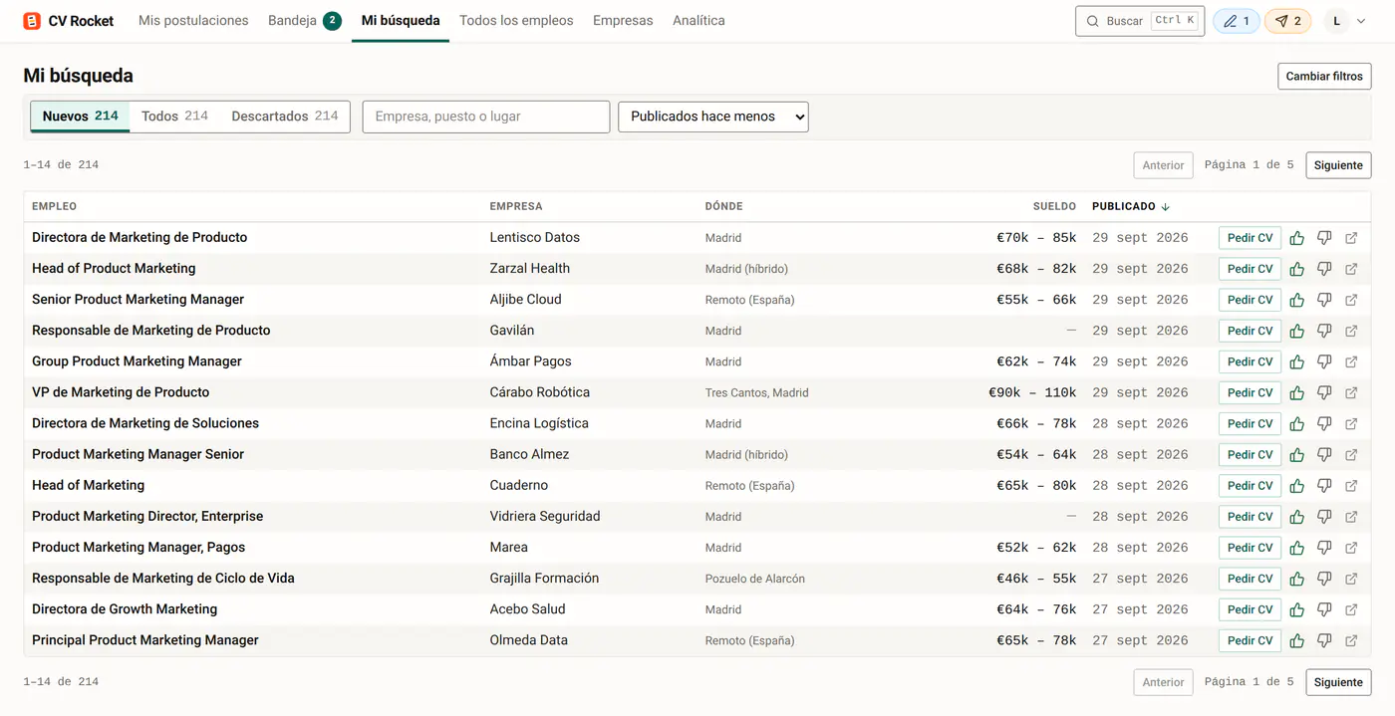
Task: Open the sent applications counter badge
Action: (1288, 21)
